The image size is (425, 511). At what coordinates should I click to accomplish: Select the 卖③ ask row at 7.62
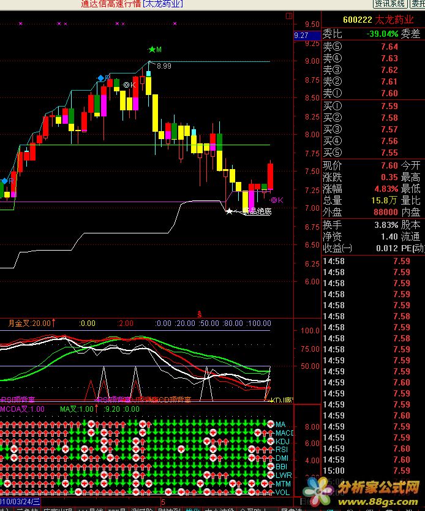pyautogui.click(x=373, y=70)
